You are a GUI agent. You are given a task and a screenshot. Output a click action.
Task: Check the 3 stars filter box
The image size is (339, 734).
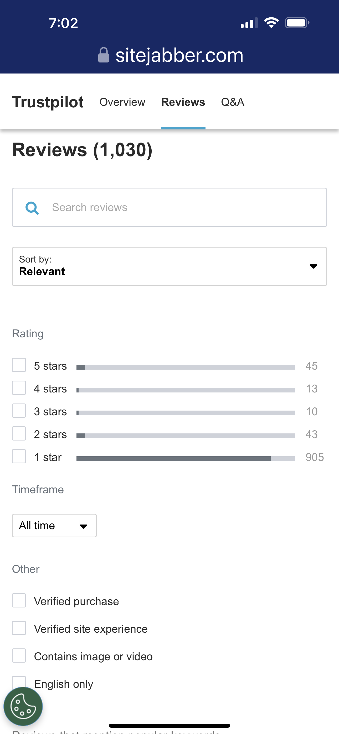point(19,411)
